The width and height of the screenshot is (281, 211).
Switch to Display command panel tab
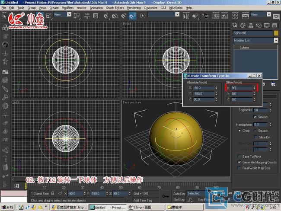point(267,25)
